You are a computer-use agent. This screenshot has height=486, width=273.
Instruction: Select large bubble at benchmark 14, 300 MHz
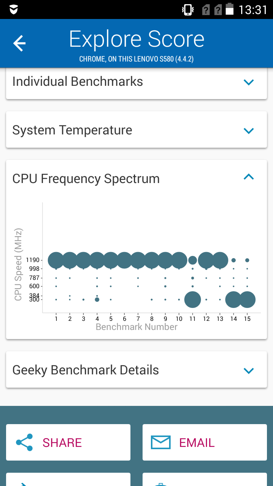coord(234,300)
